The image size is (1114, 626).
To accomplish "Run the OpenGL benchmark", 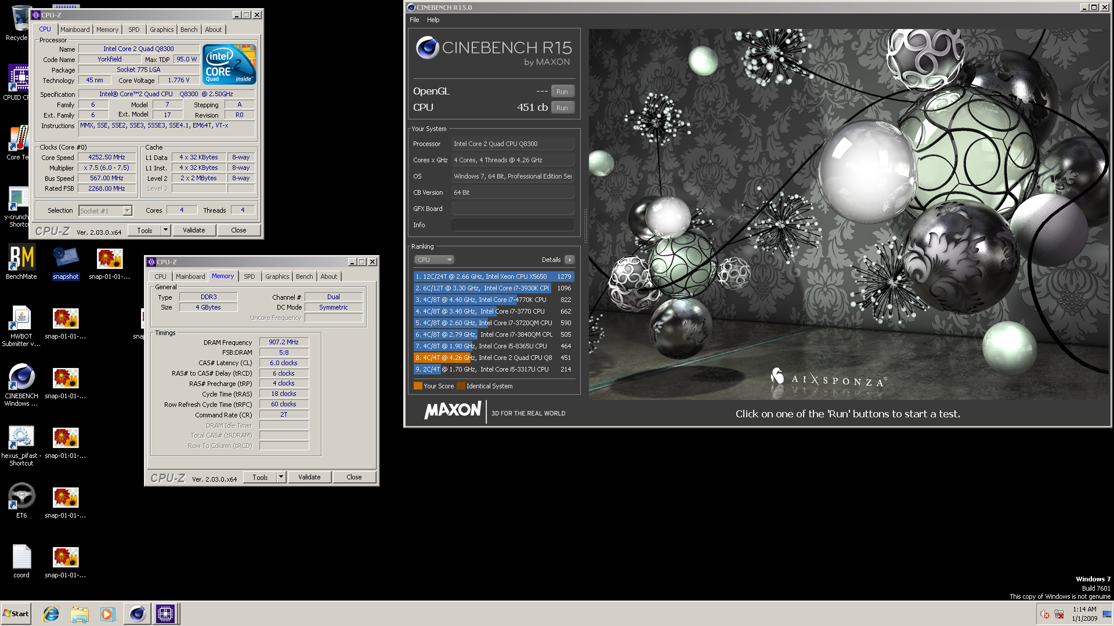I will tap(562, 92).
